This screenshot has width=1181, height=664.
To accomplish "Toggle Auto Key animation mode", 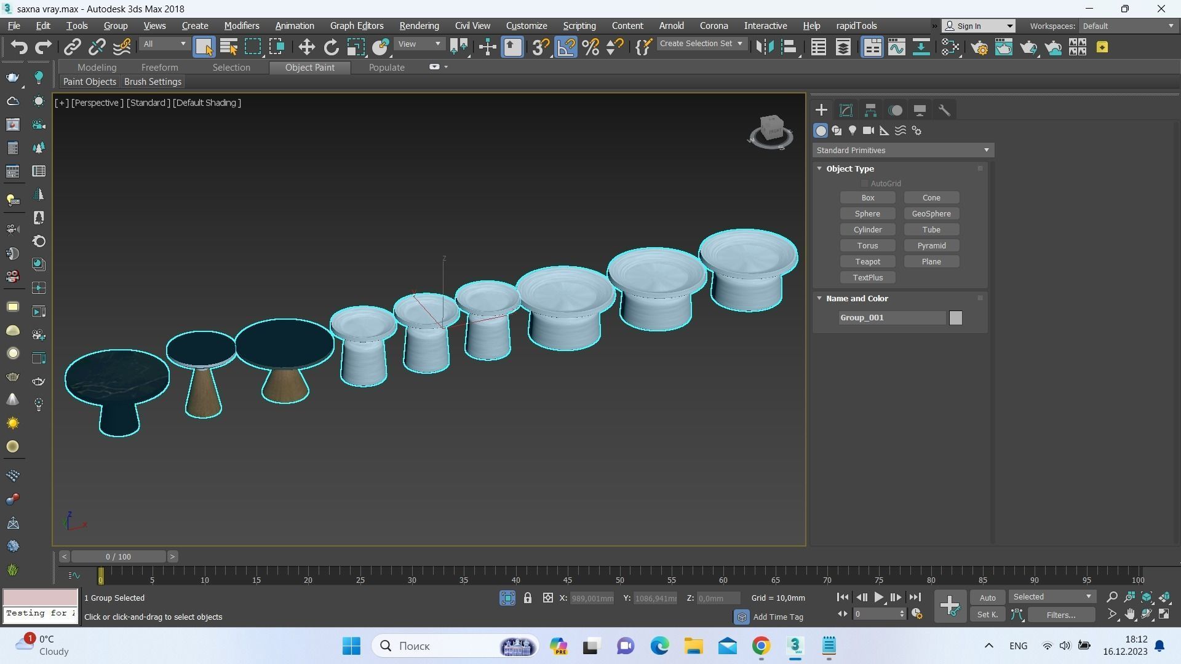I will point(987,598).
